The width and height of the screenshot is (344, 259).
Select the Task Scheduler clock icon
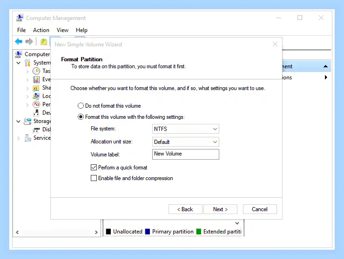point(36,71)
